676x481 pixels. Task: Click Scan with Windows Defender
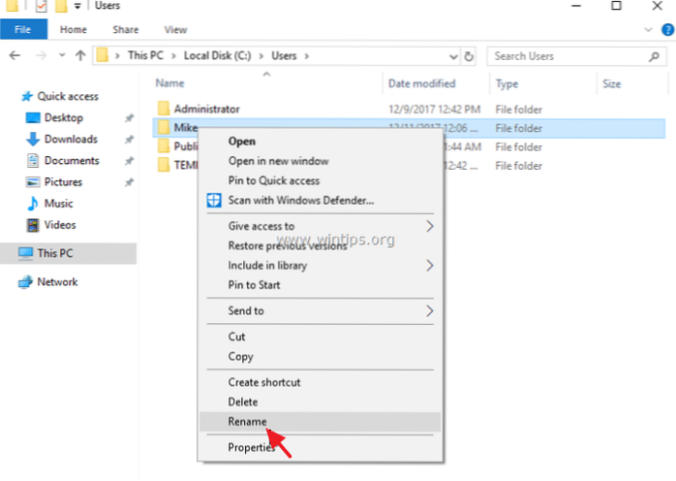coord(300,201)
